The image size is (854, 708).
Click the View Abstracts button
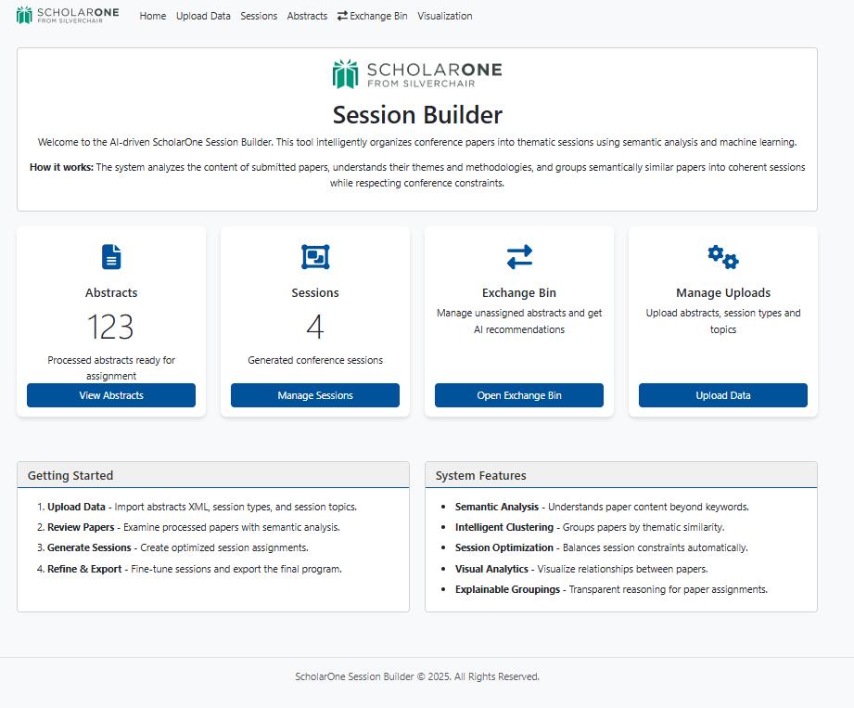coord(111,395)
